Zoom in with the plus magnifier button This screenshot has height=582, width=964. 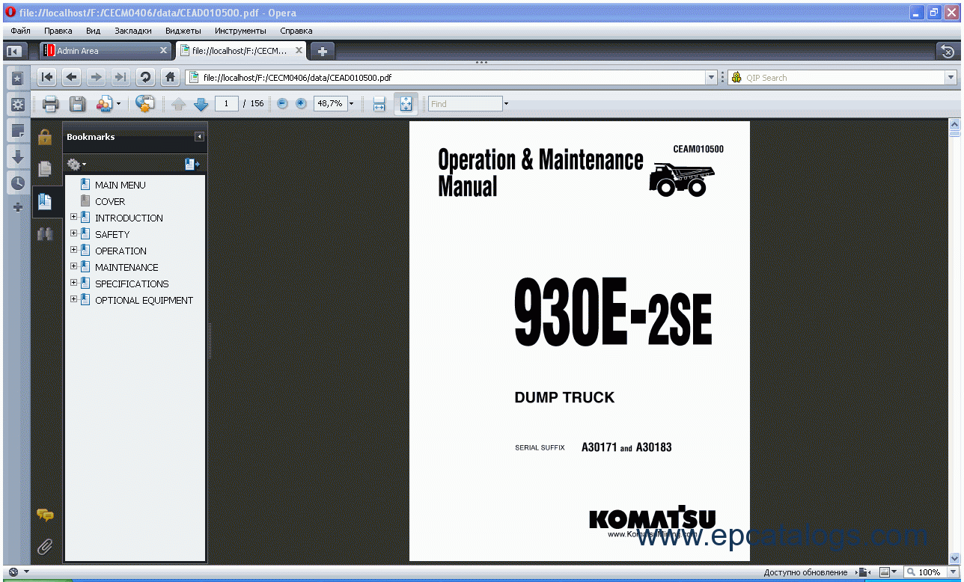[x=301, y=103]
